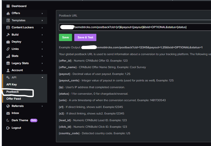The width and height of the screenshot is (211, 146).
Task: Toggle Dark Theme label
Action: tap(20, 120)
